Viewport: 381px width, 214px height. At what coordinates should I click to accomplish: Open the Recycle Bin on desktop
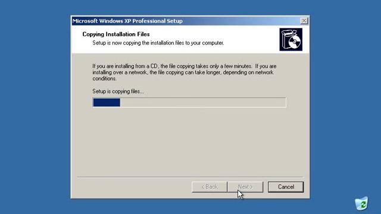(x=361, y=203)
